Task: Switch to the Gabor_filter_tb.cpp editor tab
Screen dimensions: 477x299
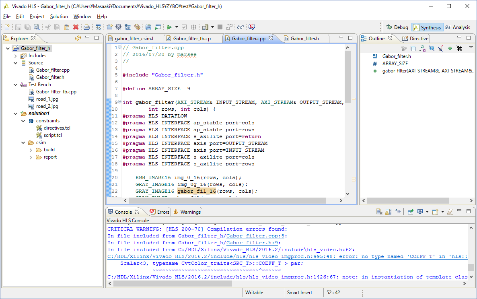Action: 191,39
